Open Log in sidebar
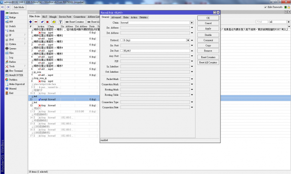The image size is (291, 174). [11, 57]
